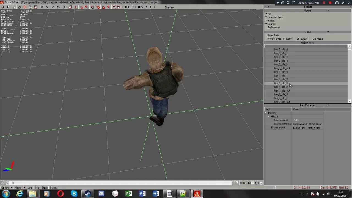The width and height of the screenshot is (352, 198).
Task: Take a screenshot with the camera icon
Action: 337,3
